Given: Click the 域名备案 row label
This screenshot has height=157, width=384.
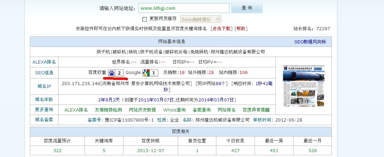Looking at the screenshot, I should [44, 120].
